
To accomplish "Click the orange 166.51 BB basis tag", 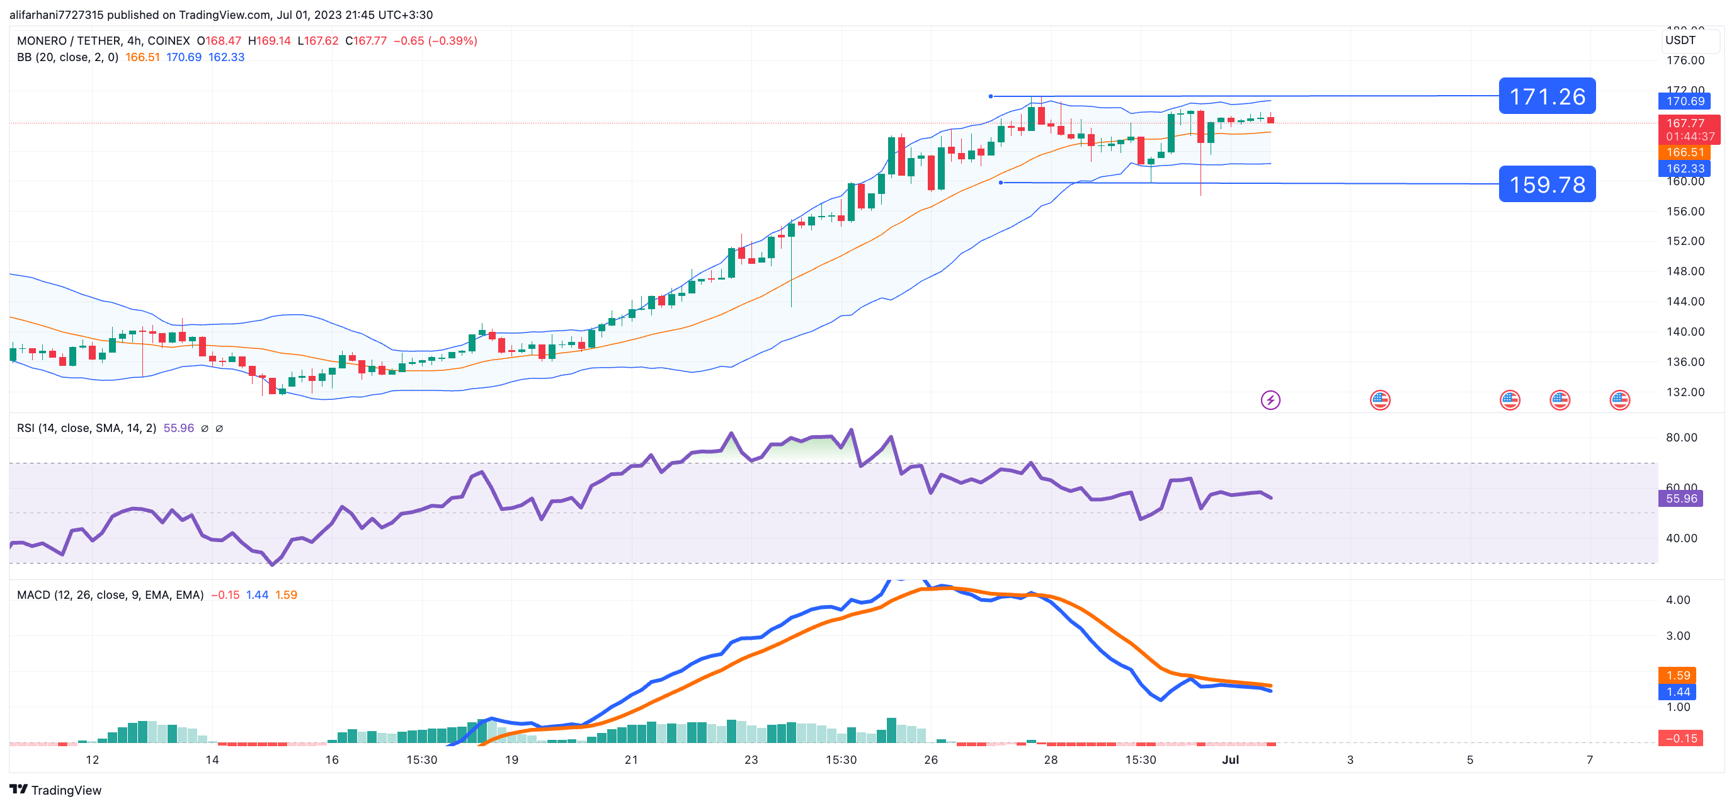I will click(x=1684, y=153).
